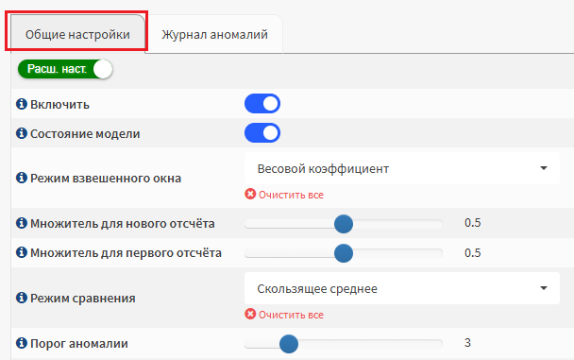This screenshot has width=574, height=360.
Task: Turn off Состояние модели toggle
Action: (262, 133)
